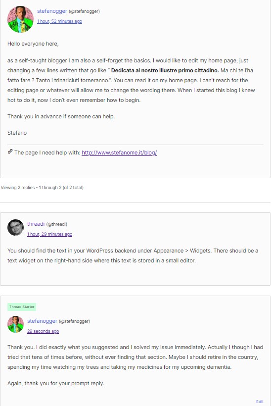Open the stefanogger profile link on the first post

click(x=52, y=11)
